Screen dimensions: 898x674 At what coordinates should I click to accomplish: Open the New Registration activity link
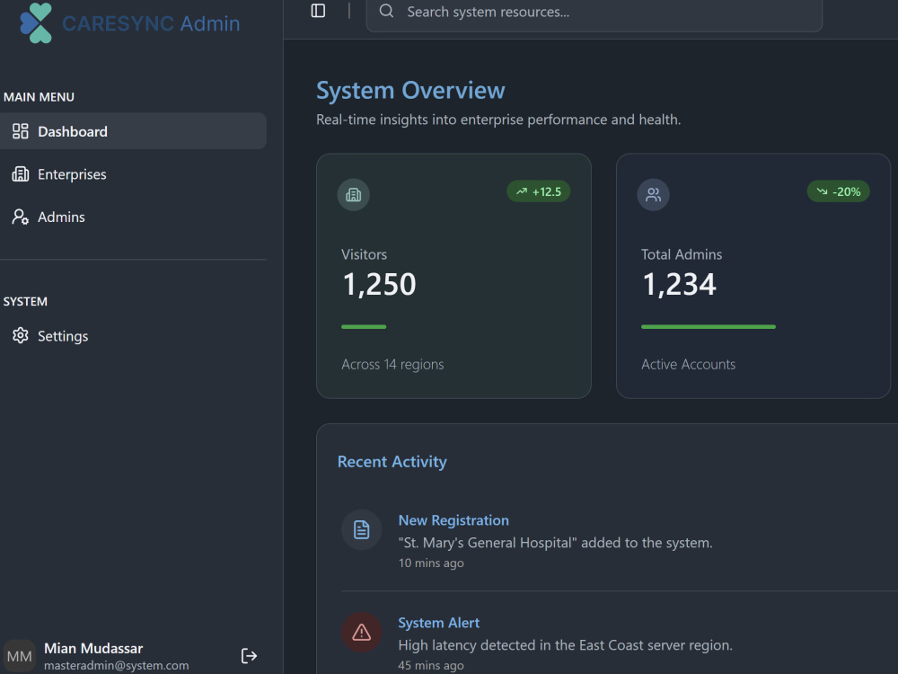pos(453,520)
